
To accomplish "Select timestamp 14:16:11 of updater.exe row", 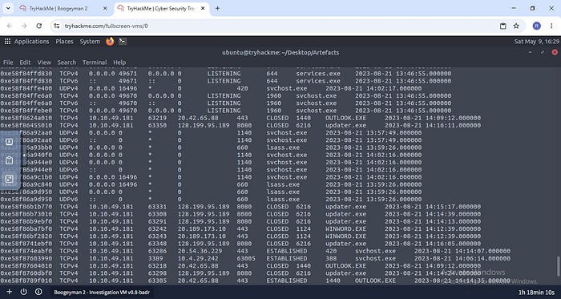I will 433,126.
